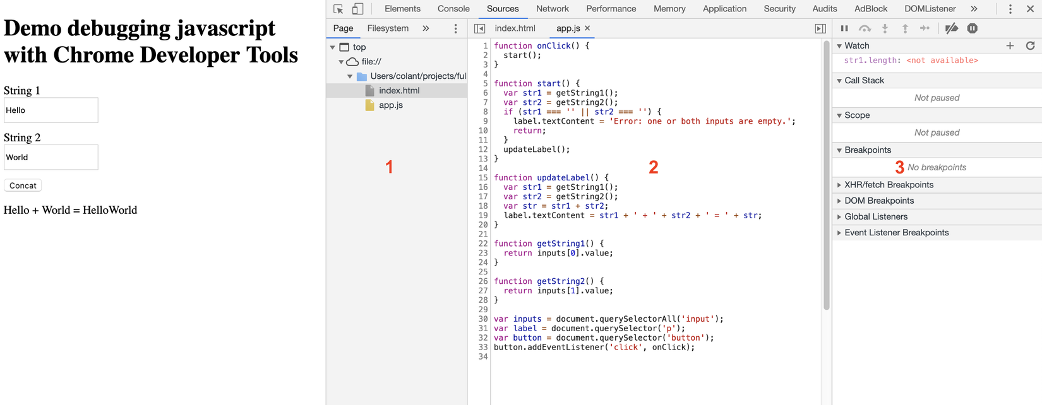
Task: Click the step over function call icon
Action: [865, 28]
